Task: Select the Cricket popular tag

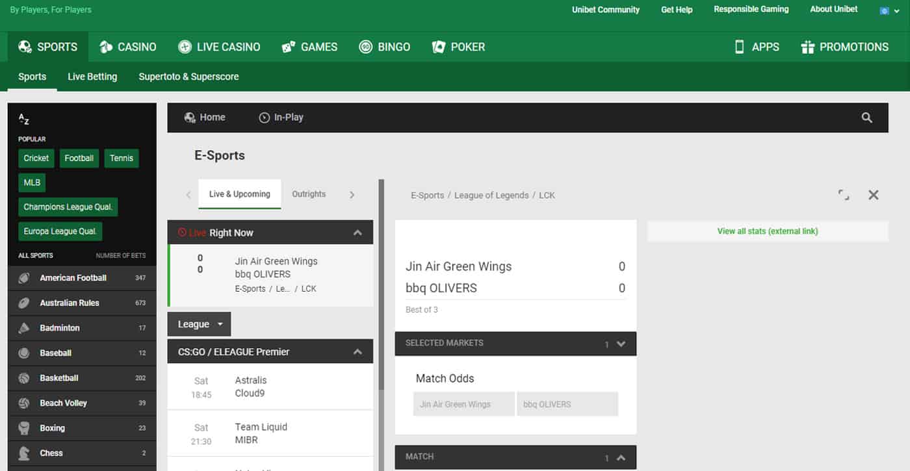Action: tap(36, 158)
